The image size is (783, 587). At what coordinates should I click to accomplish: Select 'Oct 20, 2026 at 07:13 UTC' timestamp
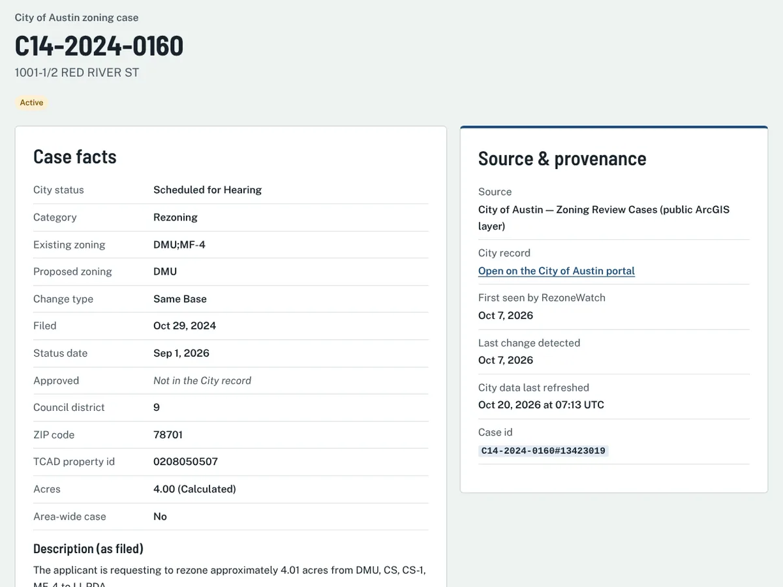point(541,404)
